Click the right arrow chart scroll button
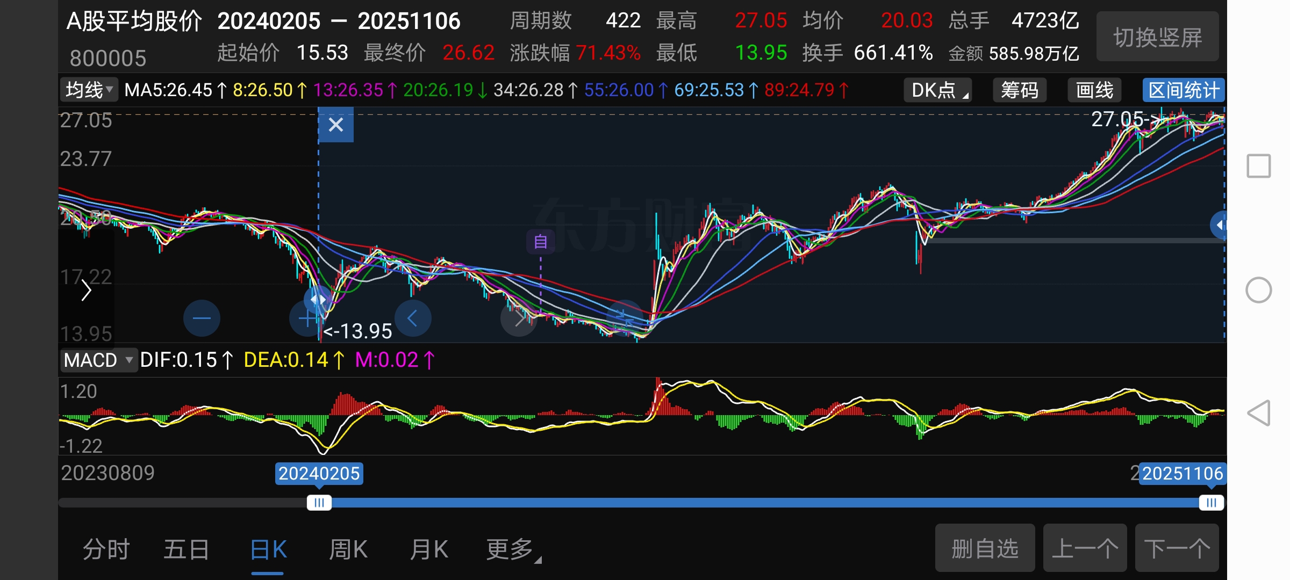The height and width of the screenshot is (580, 1290). tap(518, 319)
